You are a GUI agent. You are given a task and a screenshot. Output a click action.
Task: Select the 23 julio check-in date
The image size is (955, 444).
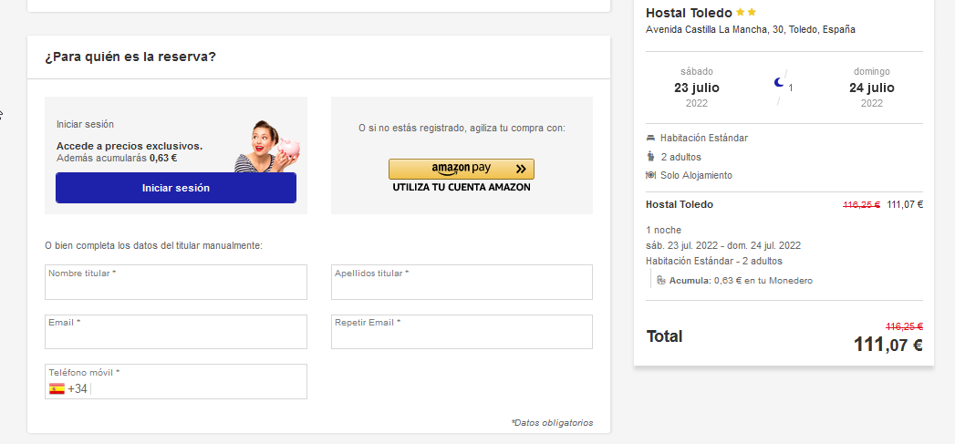pos(697,88)
